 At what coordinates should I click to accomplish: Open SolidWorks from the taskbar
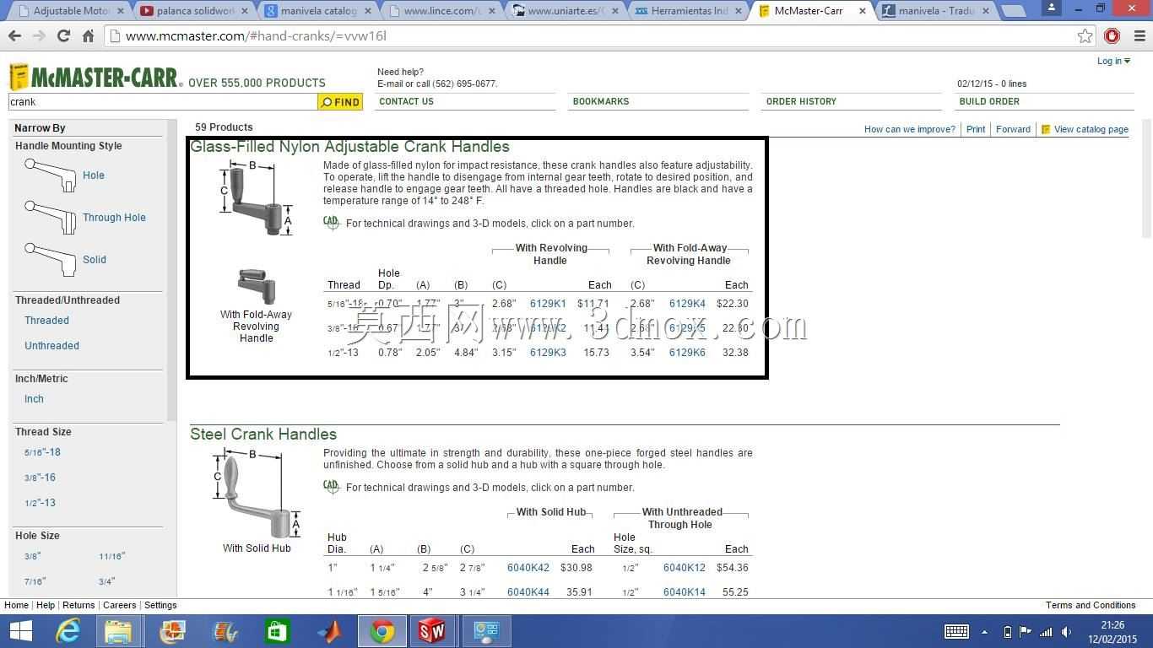[432, 631]
